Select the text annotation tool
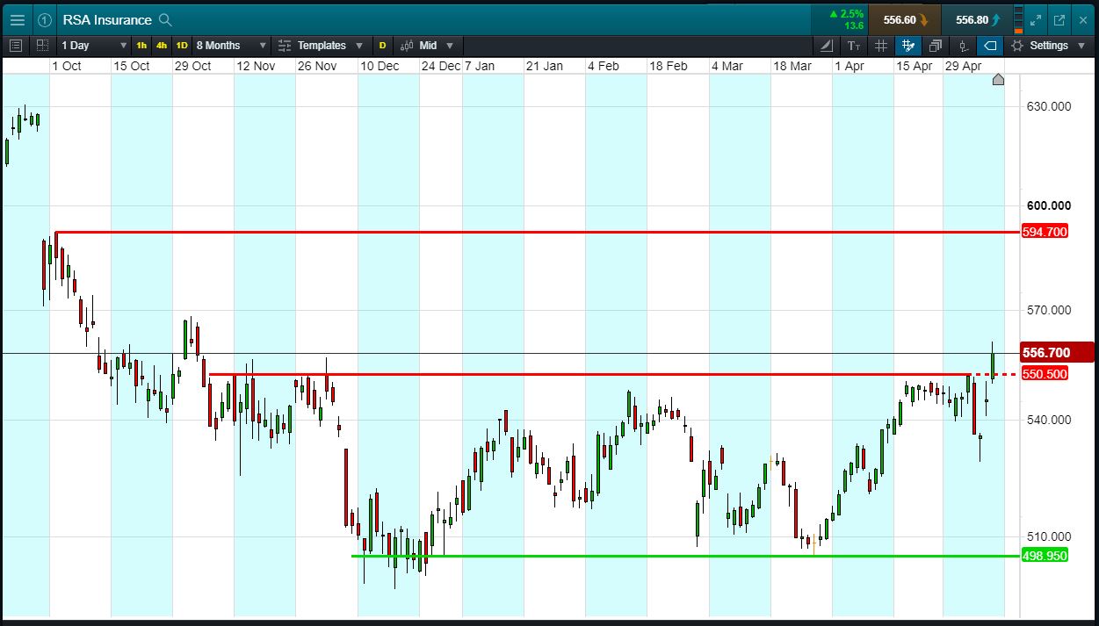1099x626 pixels. pos(854,46)
